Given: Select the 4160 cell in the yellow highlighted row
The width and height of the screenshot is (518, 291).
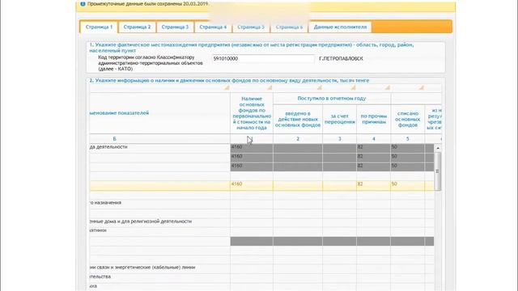Looking at the screenshot, I should click(x=252, y=184).
